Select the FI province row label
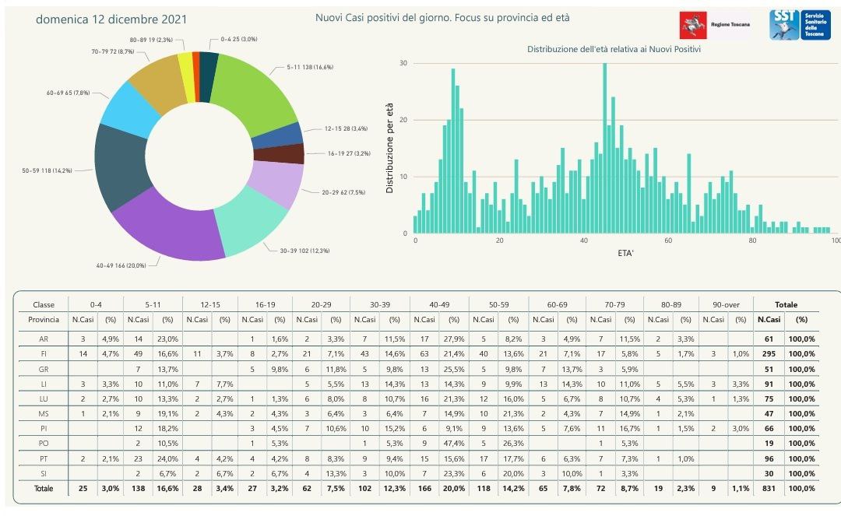 [44, 354]
